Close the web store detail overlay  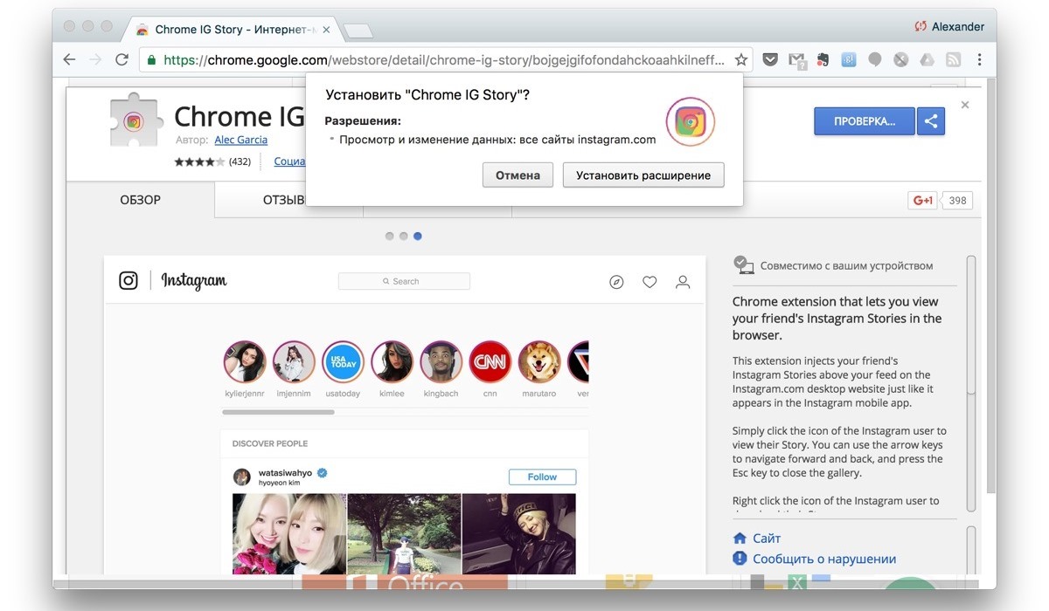[x=965, y=105]
